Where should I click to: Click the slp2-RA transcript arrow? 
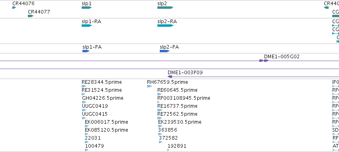point(165,26)
